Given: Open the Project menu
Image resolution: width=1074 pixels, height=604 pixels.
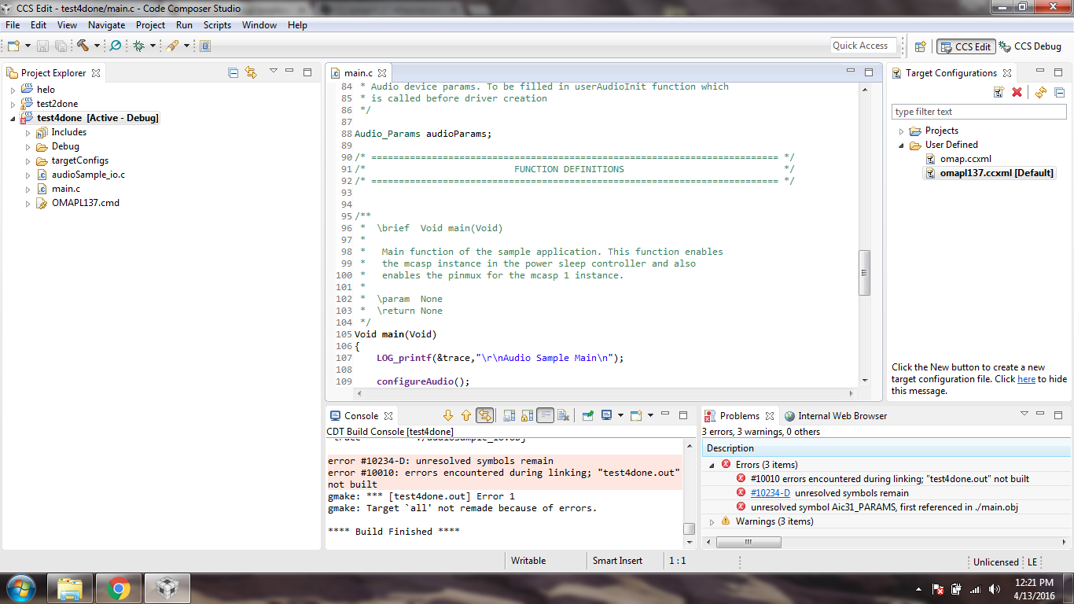Looking at the screenshot, I should coord(150,25).
